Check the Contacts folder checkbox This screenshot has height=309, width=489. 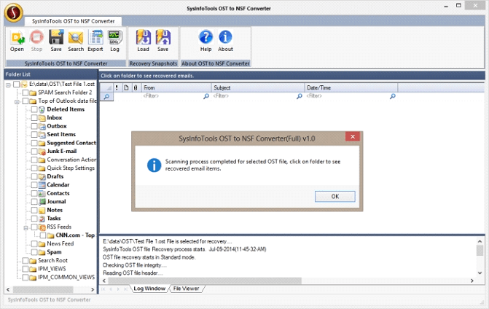(34, 193)
